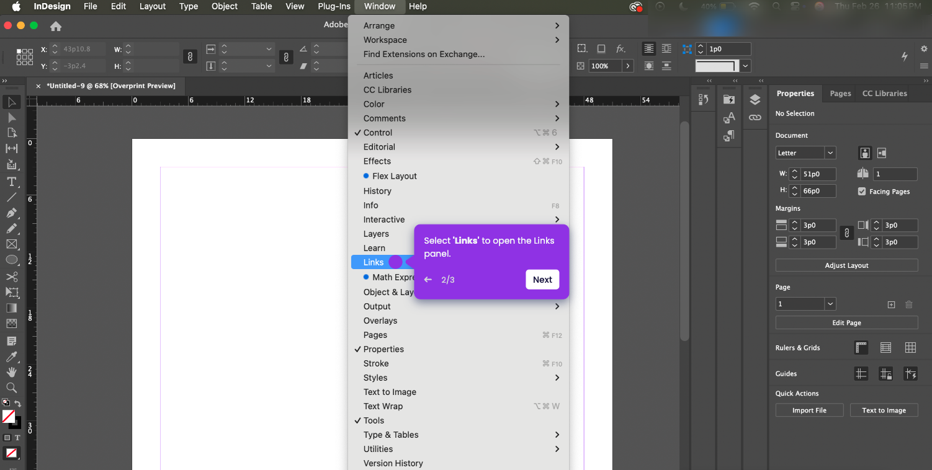Select the Content Collector tool
The image size is (932, 470).
point(12,164)
